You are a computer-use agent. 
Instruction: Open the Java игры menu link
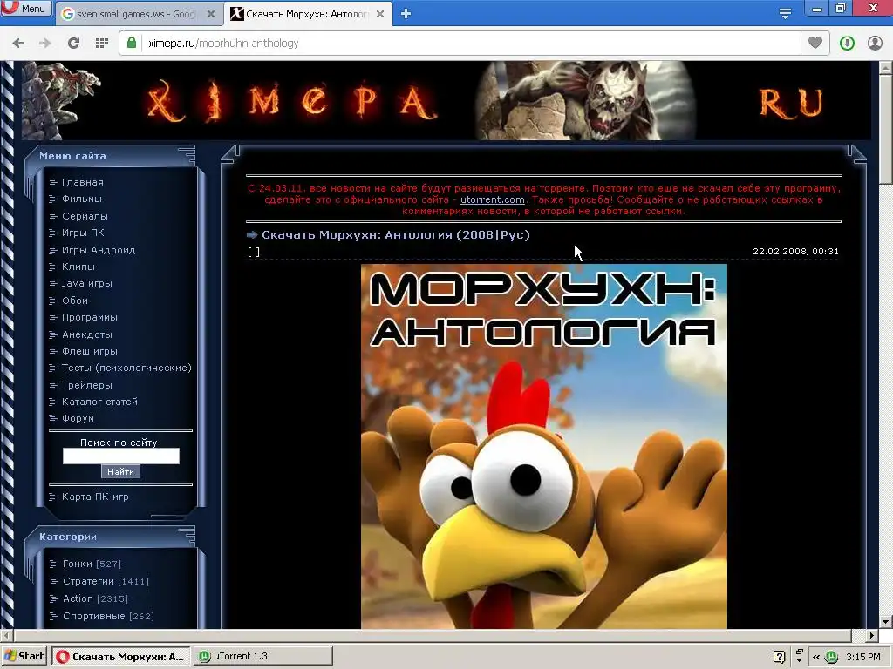point(86,283)
